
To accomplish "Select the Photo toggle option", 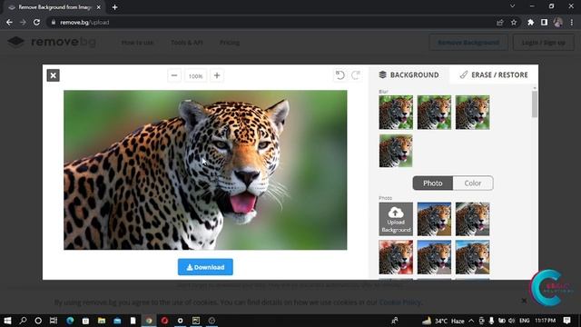I will click(433, 183).
